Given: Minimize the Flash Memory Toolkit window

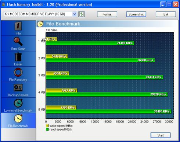Looking at the screenshot, I should [x=163, y=4].
